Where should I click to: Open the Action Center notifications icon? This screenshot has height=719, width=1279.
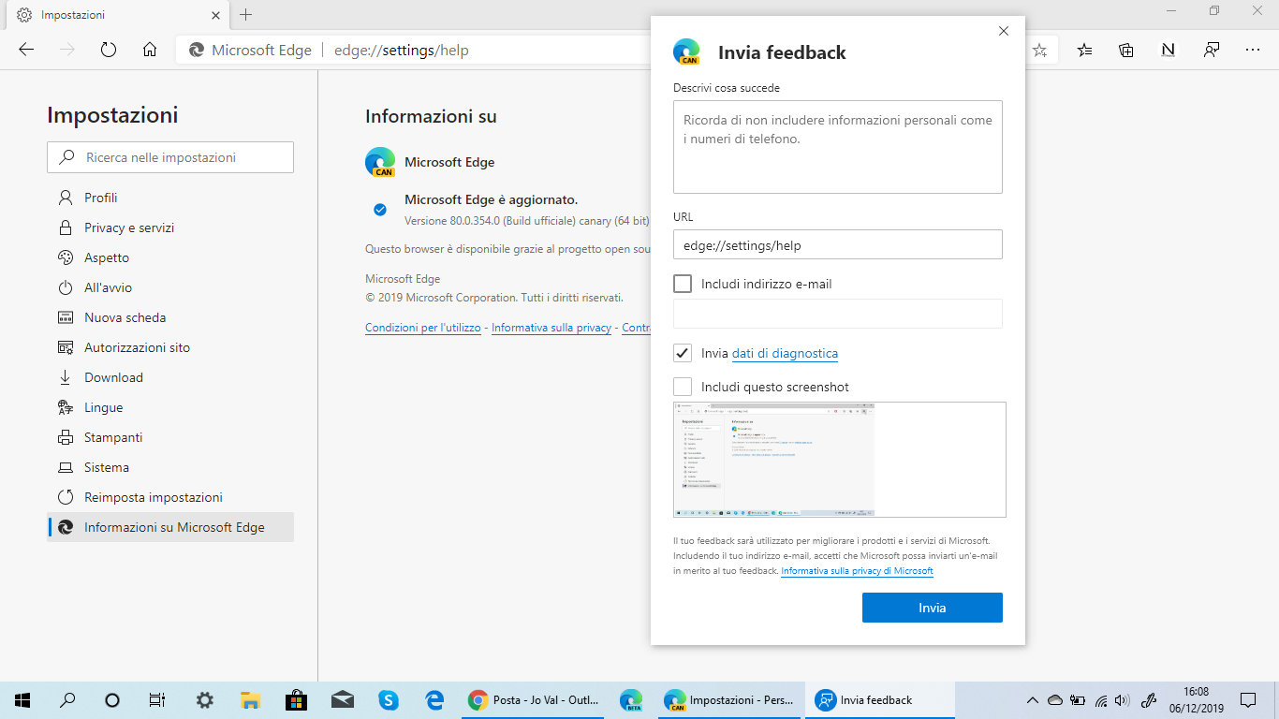pos(1247,699)
